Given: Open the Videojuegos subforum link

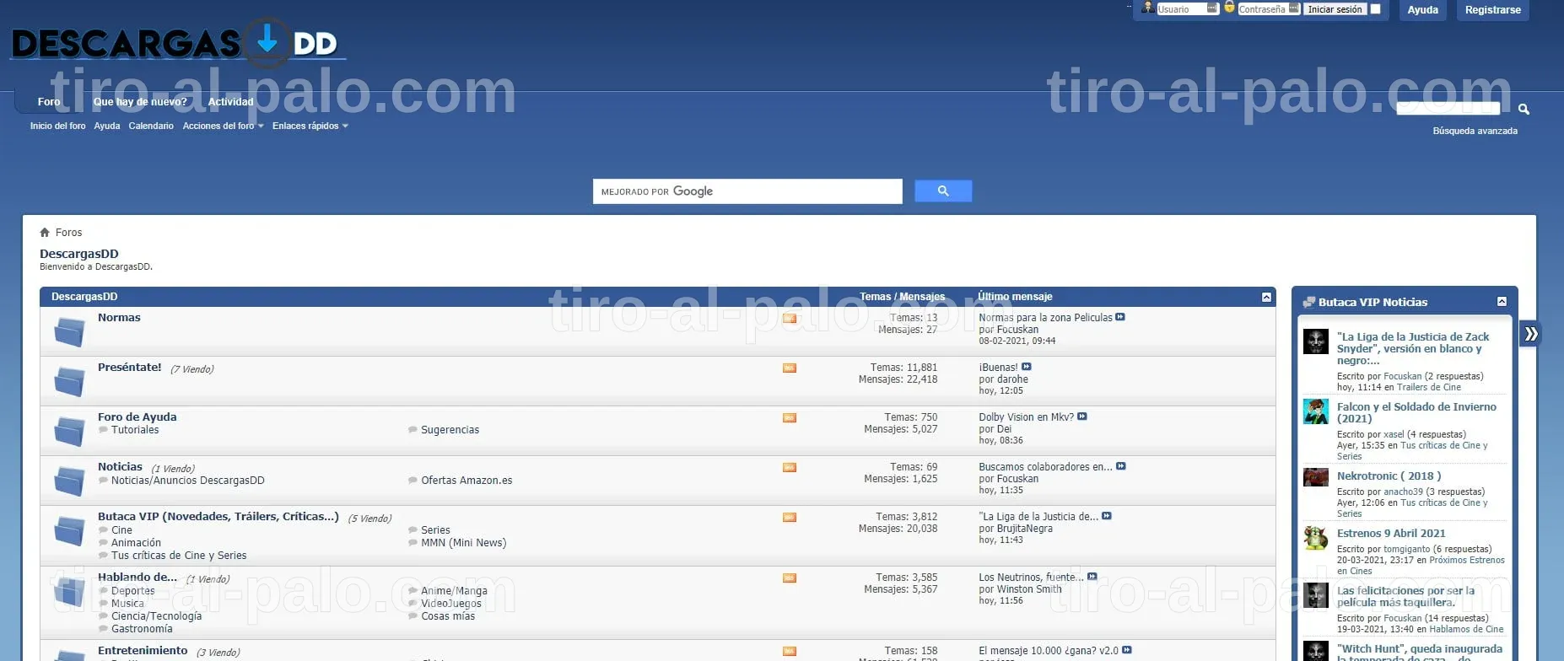Looking at the screenshot, I should click(x=451, y=604).
